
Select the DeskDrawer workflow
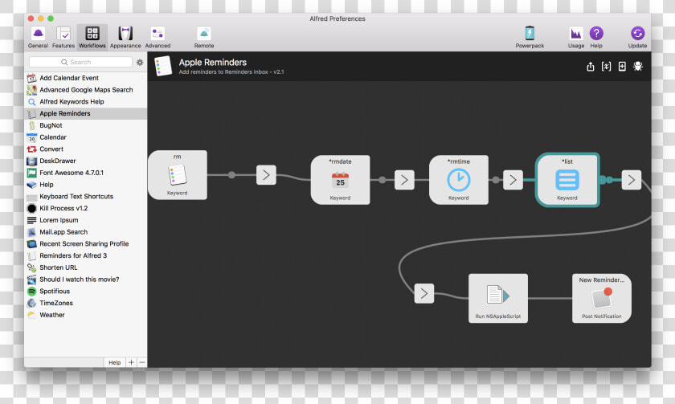click(x=86, y=161)
